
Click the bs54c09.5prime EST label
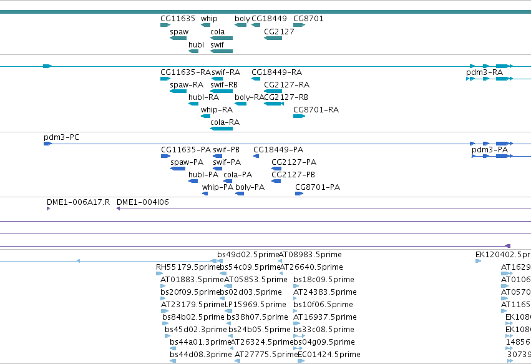point(250,267)
